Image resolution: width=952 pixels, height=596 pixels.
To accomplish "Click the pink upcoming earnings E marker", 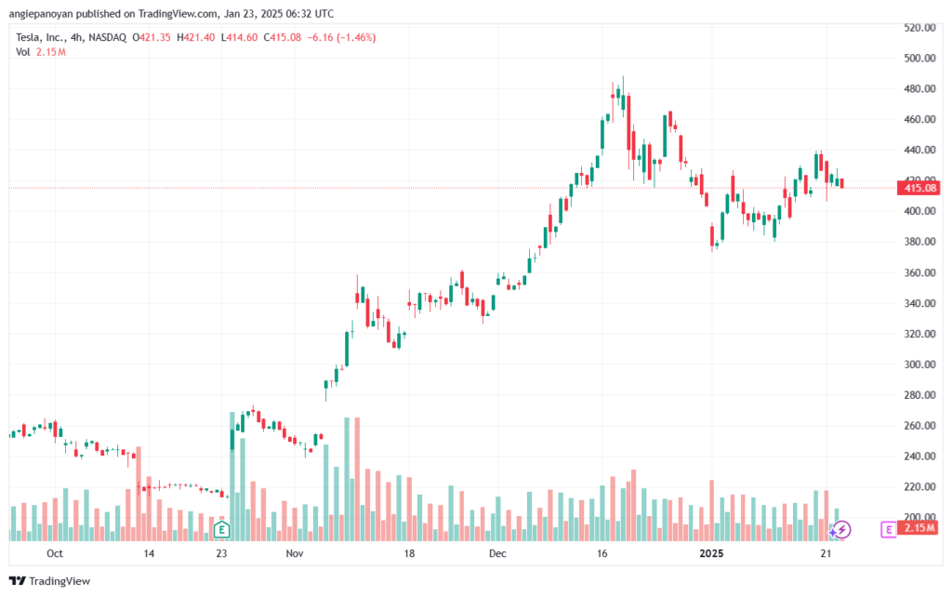I will [x=888, y=529].
